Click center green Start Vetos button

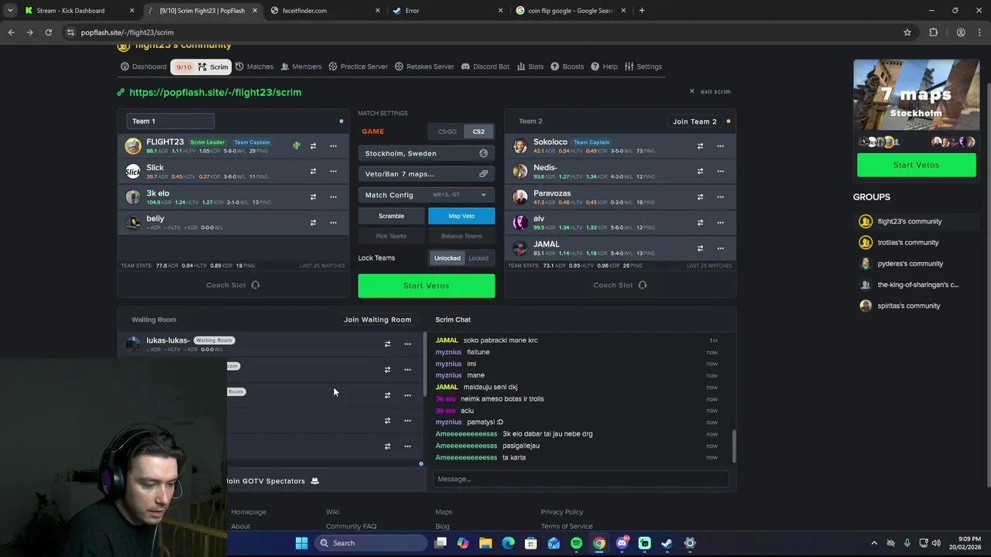(426, 285)
